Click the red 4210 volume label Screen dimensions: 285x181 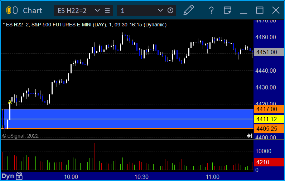pos(269,162)
